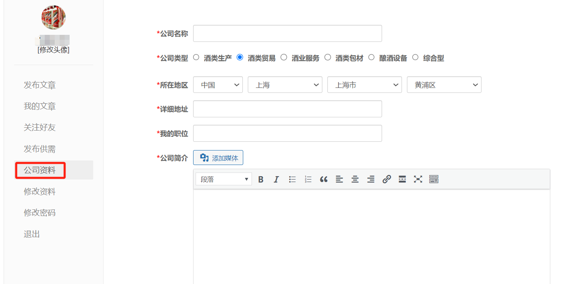The width and height of the screenshot is (576, 284).
Task: Choose the 酒业服务 radio option
Action: pyautogui.click(x=284, y=58)
